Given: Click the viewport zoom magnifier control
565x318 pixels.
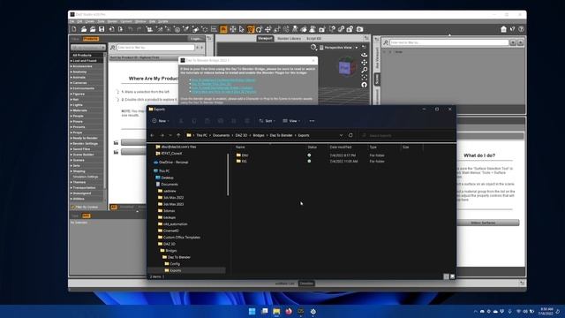Looking at the screenshot, I should tap(365, 70).
